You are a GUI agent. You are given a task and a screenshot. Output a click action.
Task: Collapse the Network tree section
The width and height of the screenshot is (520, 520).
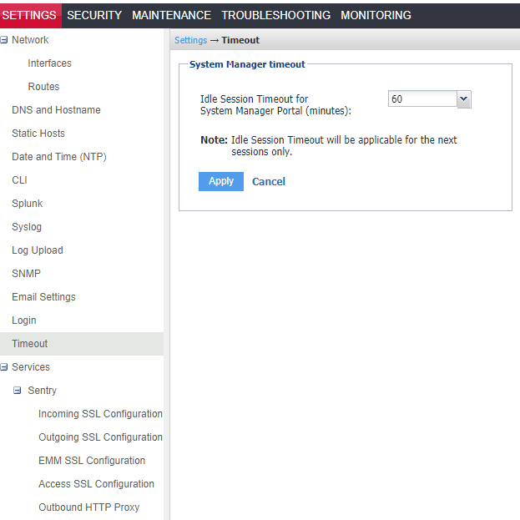(4, 40)
